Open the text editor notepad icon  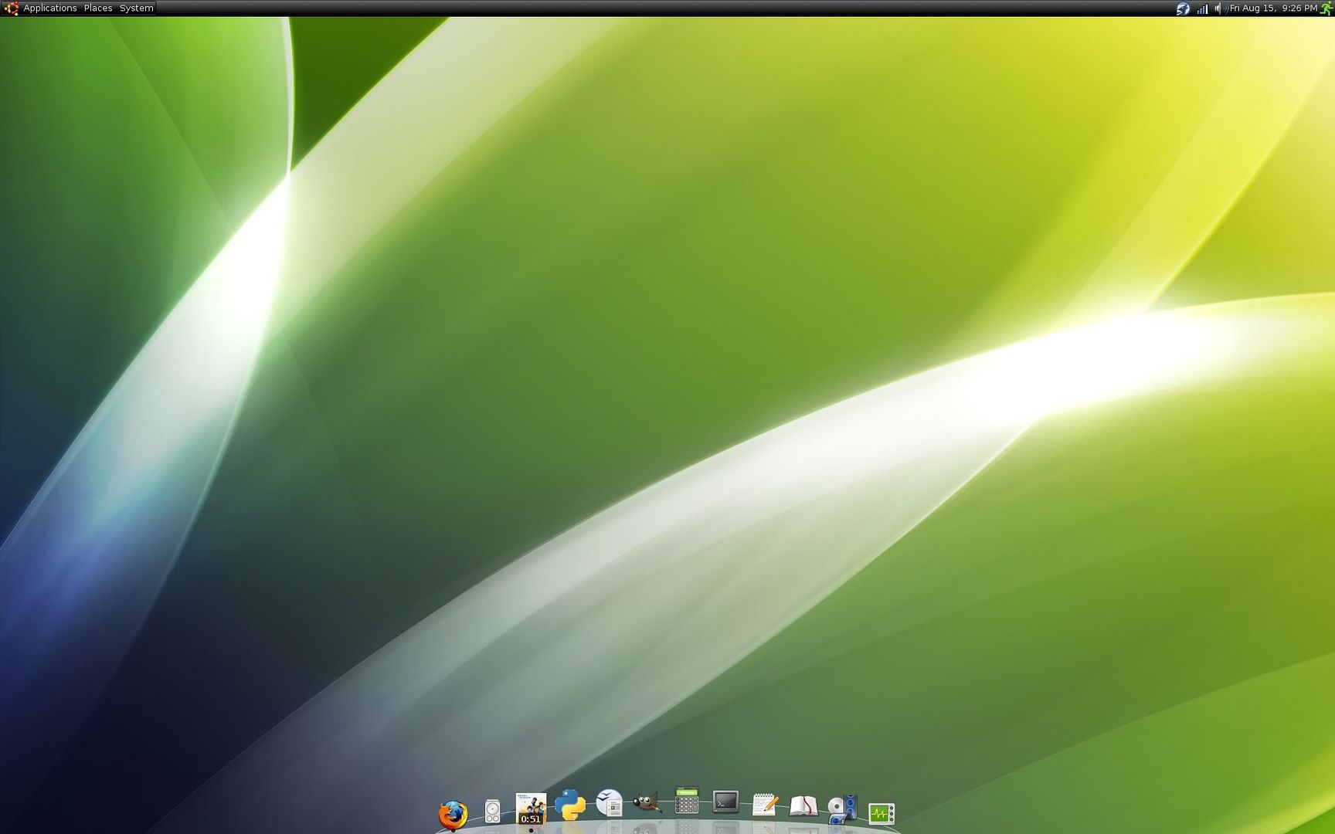[x=765, y=804]
